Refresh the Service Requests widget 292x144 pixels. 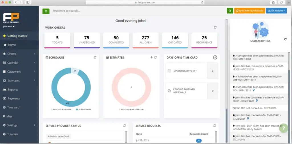click(215, 126)
